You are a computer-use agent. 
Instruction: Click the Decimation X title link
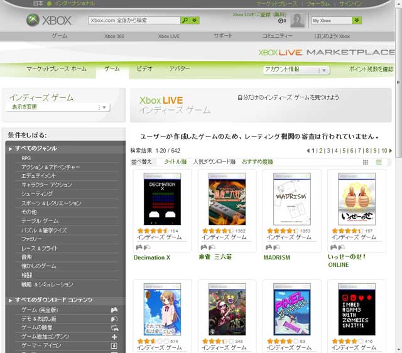[x=152, y=258]
